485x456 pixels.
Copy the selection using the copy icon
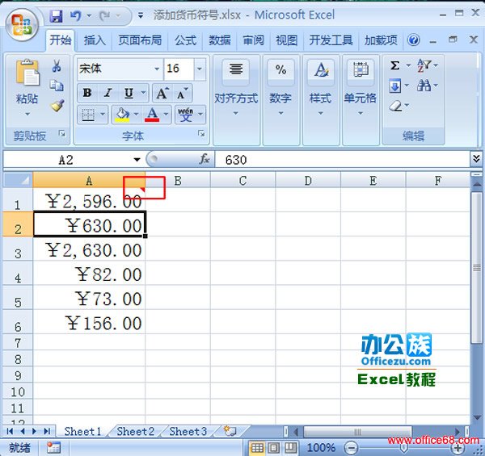pyautogui.click(x=57, y=86)
